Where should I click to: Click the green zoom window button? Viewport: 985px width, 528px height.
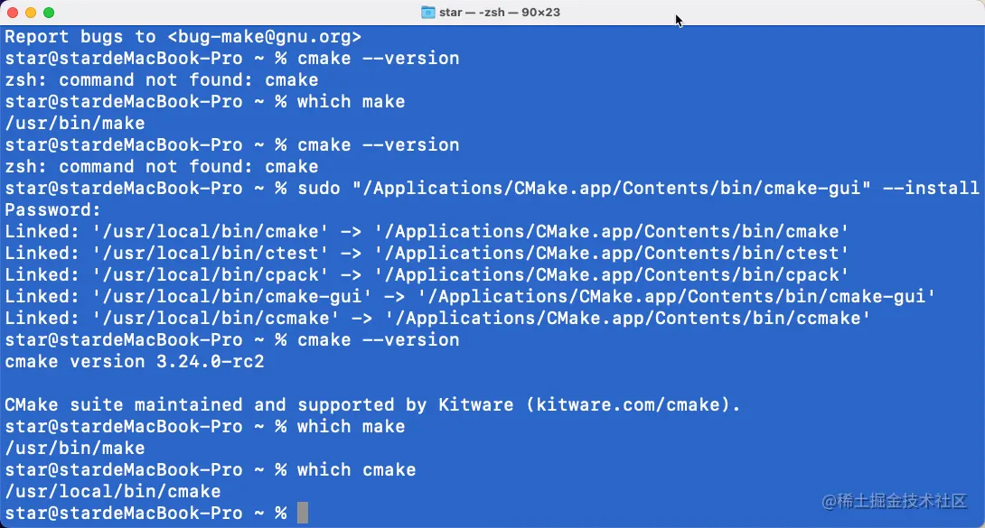click(x=49, y=13)
